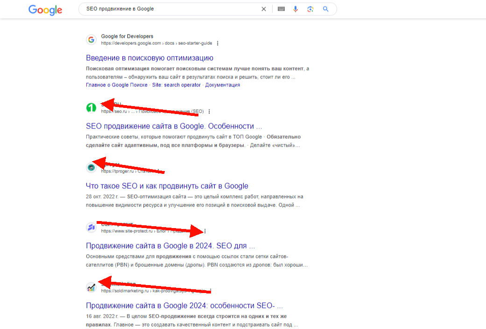Click the soldimarketing.ru chart favicon
The height and width of the screenshot is (329, 486).
91,287
